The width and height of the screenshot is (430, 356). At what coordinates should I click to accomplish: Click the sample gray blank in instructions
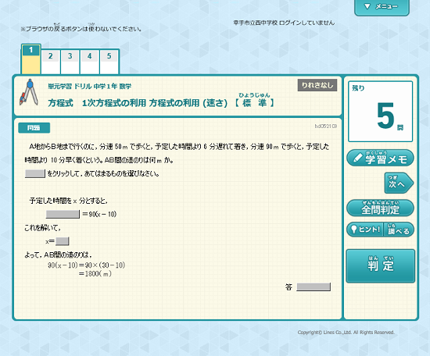pos(35,173)
